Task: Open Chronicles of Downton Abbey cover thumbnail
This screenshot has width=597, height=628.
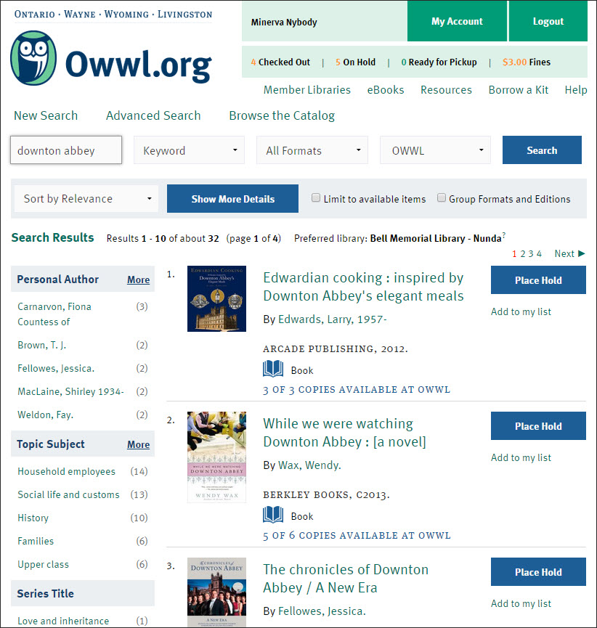Action: click(216, 592)
